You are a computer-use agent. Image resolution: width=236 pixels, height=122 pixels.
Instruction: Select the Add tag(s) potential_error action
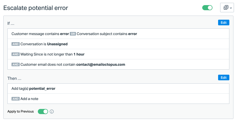[x=33, y=88]
